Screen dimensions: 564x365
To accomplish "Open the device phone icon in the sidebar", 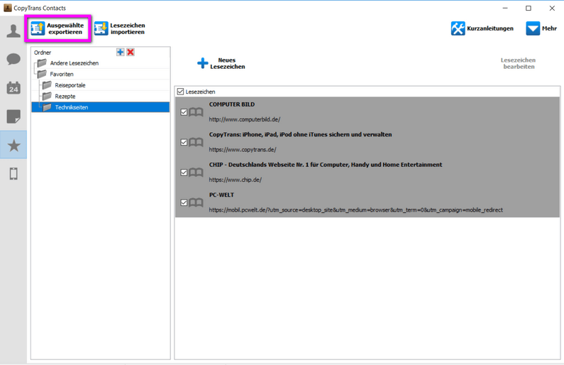I will pyautogui.click(x=13, y=174).
